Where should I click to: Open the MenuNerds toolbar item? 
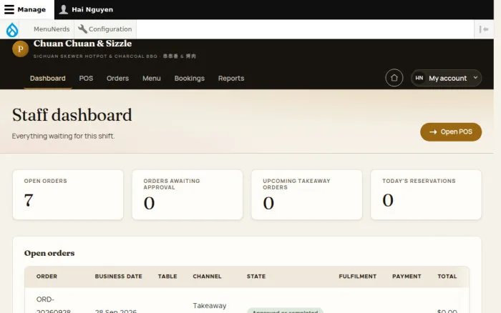[x=52, y=29]
